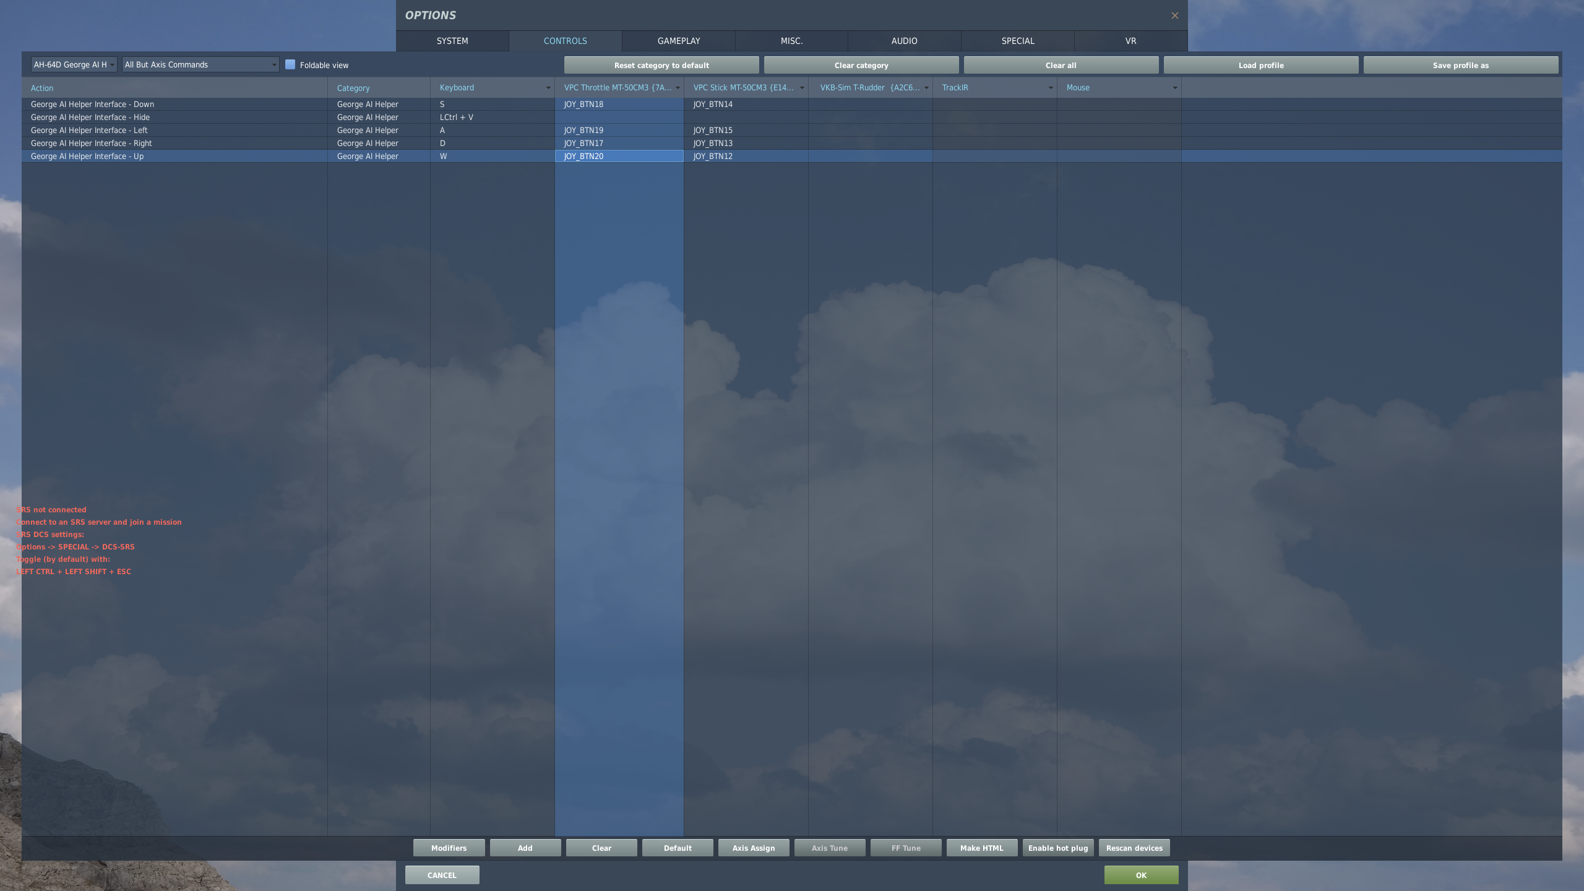Open the VPC Stick MT-50CM3 column dropdown arrow
The image size is (1584, 891).
click(x=802, y=88)
